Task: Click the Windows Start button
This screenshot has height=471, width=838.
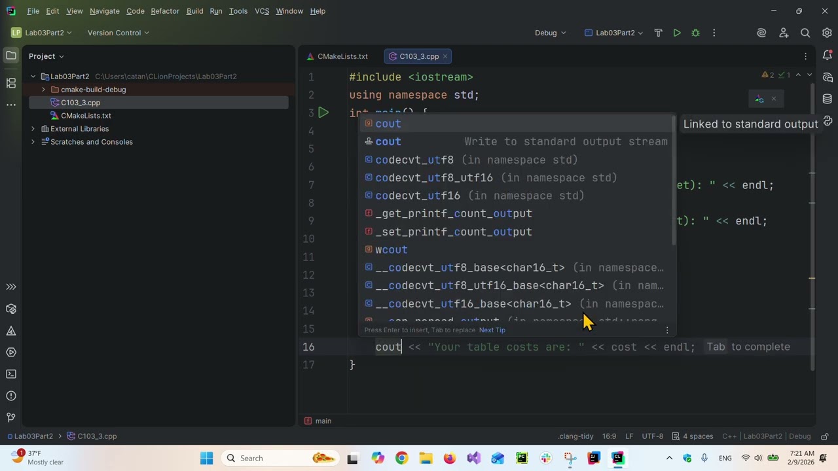Action: coord(207,458)
